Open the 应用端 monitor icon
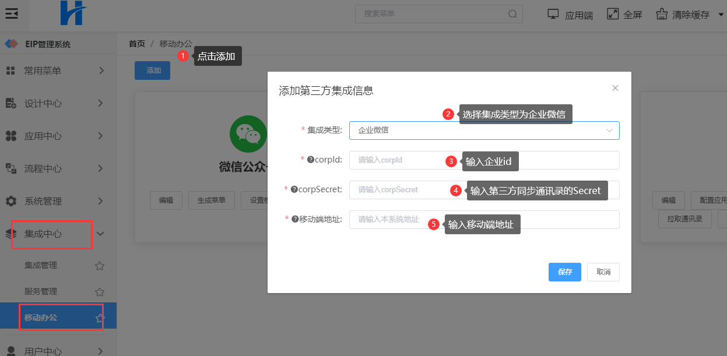The height and width of the screenshot is (356, 727). pos(553,14)
